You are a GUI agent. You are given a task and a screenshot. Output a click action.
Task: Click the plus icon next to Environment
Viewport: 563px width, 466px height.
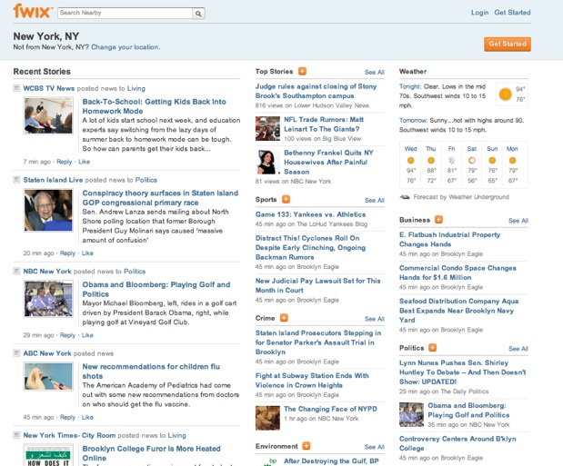tap(307, 446)
